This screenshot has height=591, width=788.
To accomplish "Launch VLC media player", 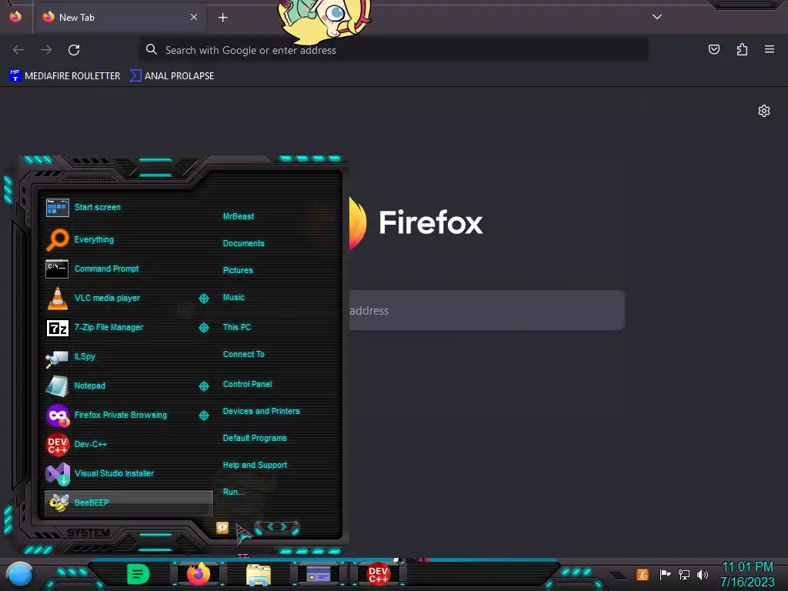I will [x=121, y=298].
